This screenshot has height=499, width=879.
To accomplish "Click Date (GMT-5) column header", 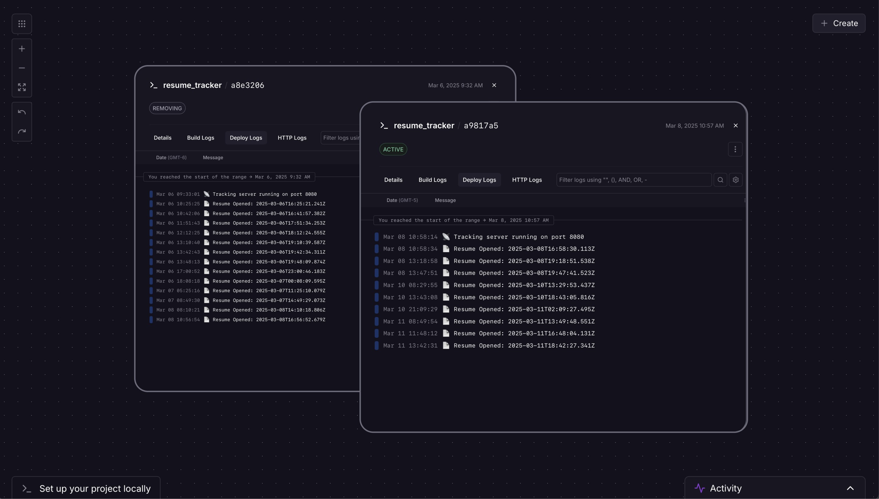I will pyautogui.click(x=402, y=200).
